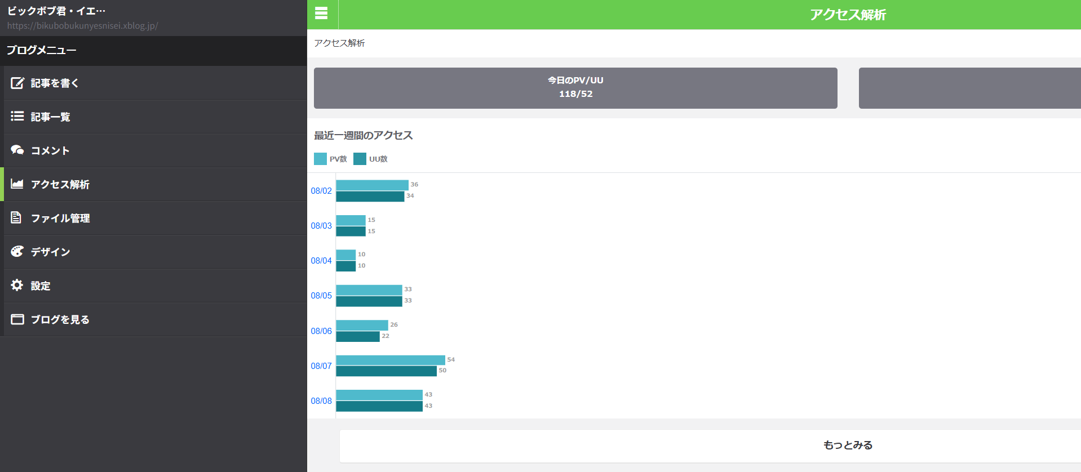Image resolution: width=1081 pixels, height=472 pixels.
Task: Open the 08/07 date link
Action: point(321,366)
